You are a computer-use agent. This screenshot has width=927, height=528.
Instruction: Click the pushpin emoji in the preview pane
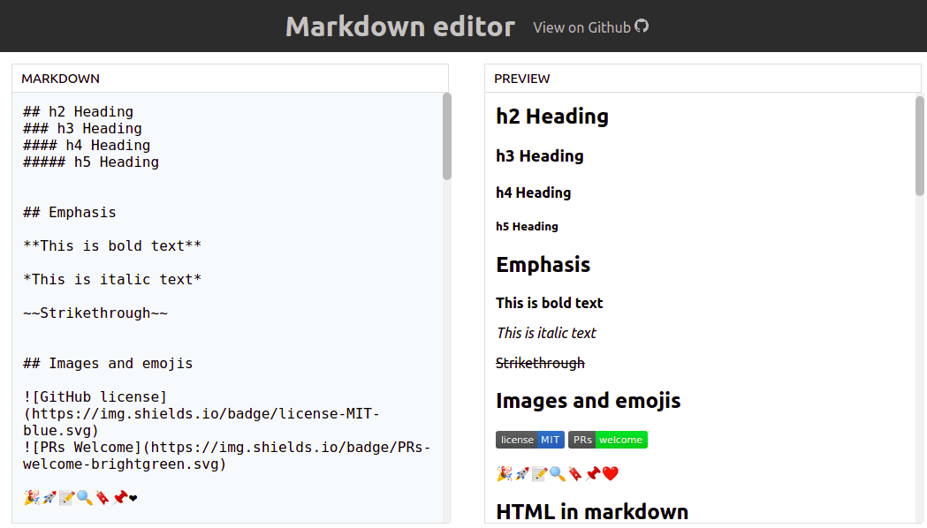pos(593,473)
